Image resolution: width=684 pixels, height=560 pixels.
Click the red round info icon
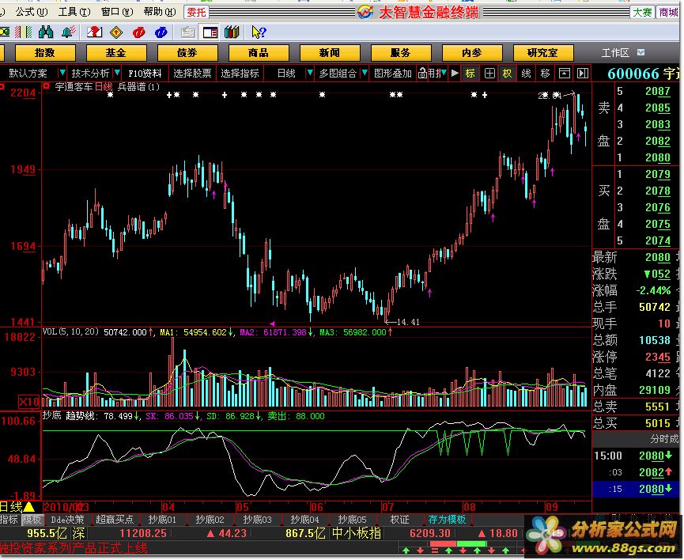pyautogui.click(x=138, y=32)
